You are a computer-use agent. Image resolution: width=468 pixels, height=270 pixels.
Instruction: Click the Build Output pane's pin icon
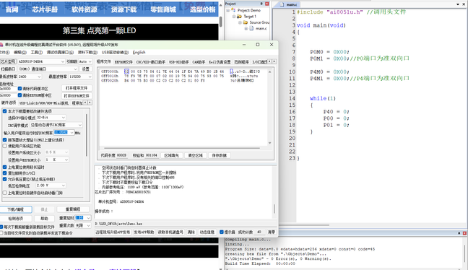pyautogui.click(x=459, y=233)
